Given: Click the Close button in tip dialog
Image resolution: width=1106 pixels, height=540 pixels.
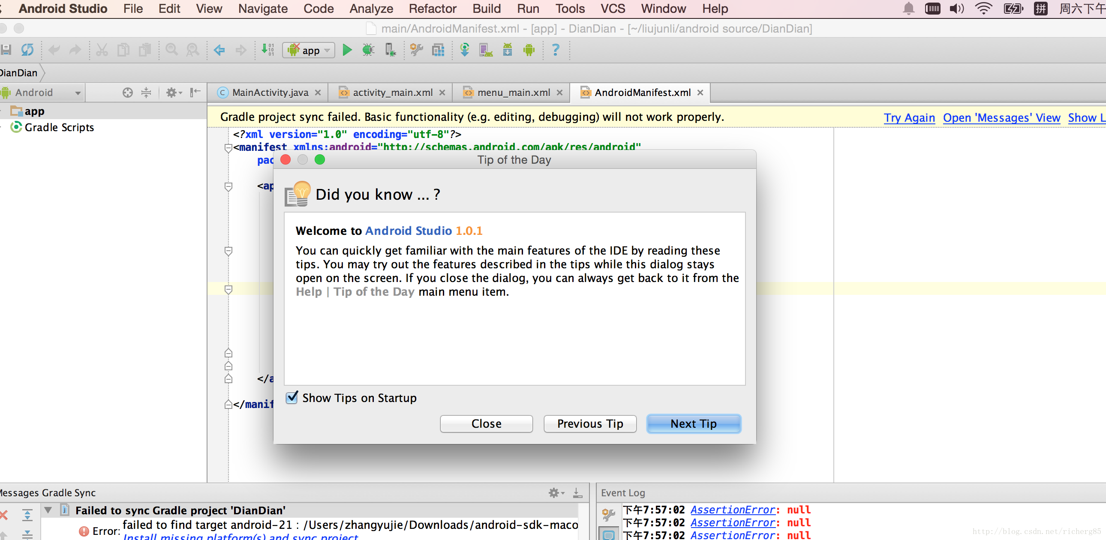Looking at the screenshot, I should (487, 424).
